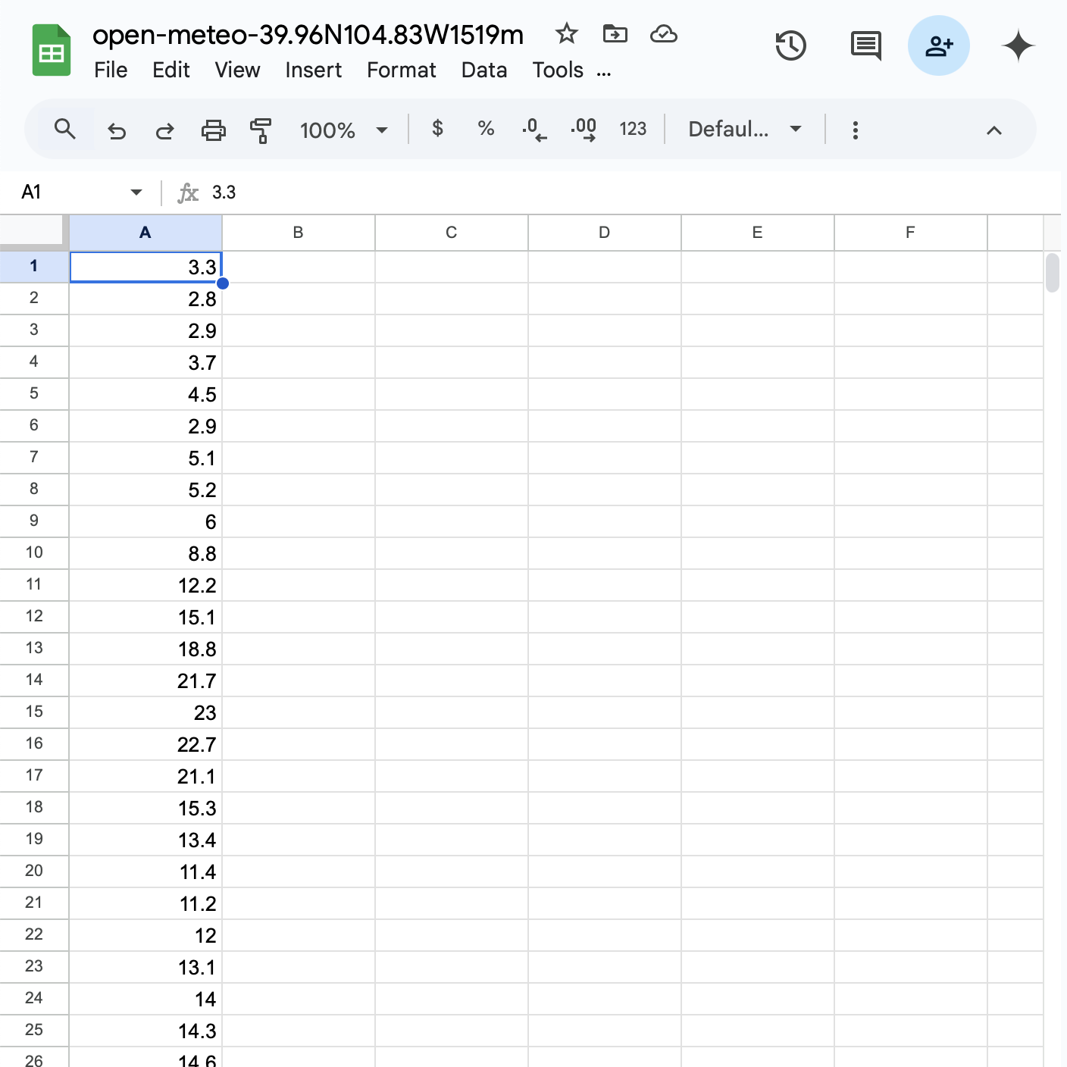Open the toolbar three-dot overflow menu

[x=856, y=130]
